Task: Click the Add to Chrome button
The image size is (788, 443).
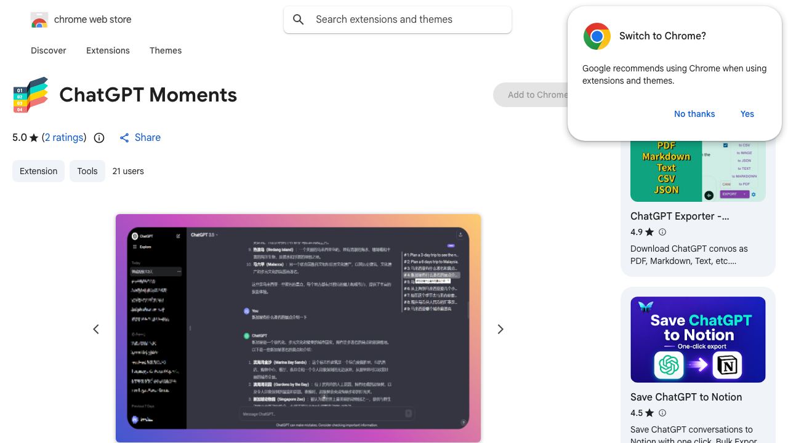Action: click(x=531, y=95)
